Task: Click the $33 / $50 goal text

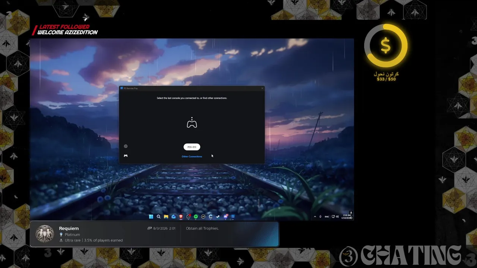Action: tap(386, 79)
